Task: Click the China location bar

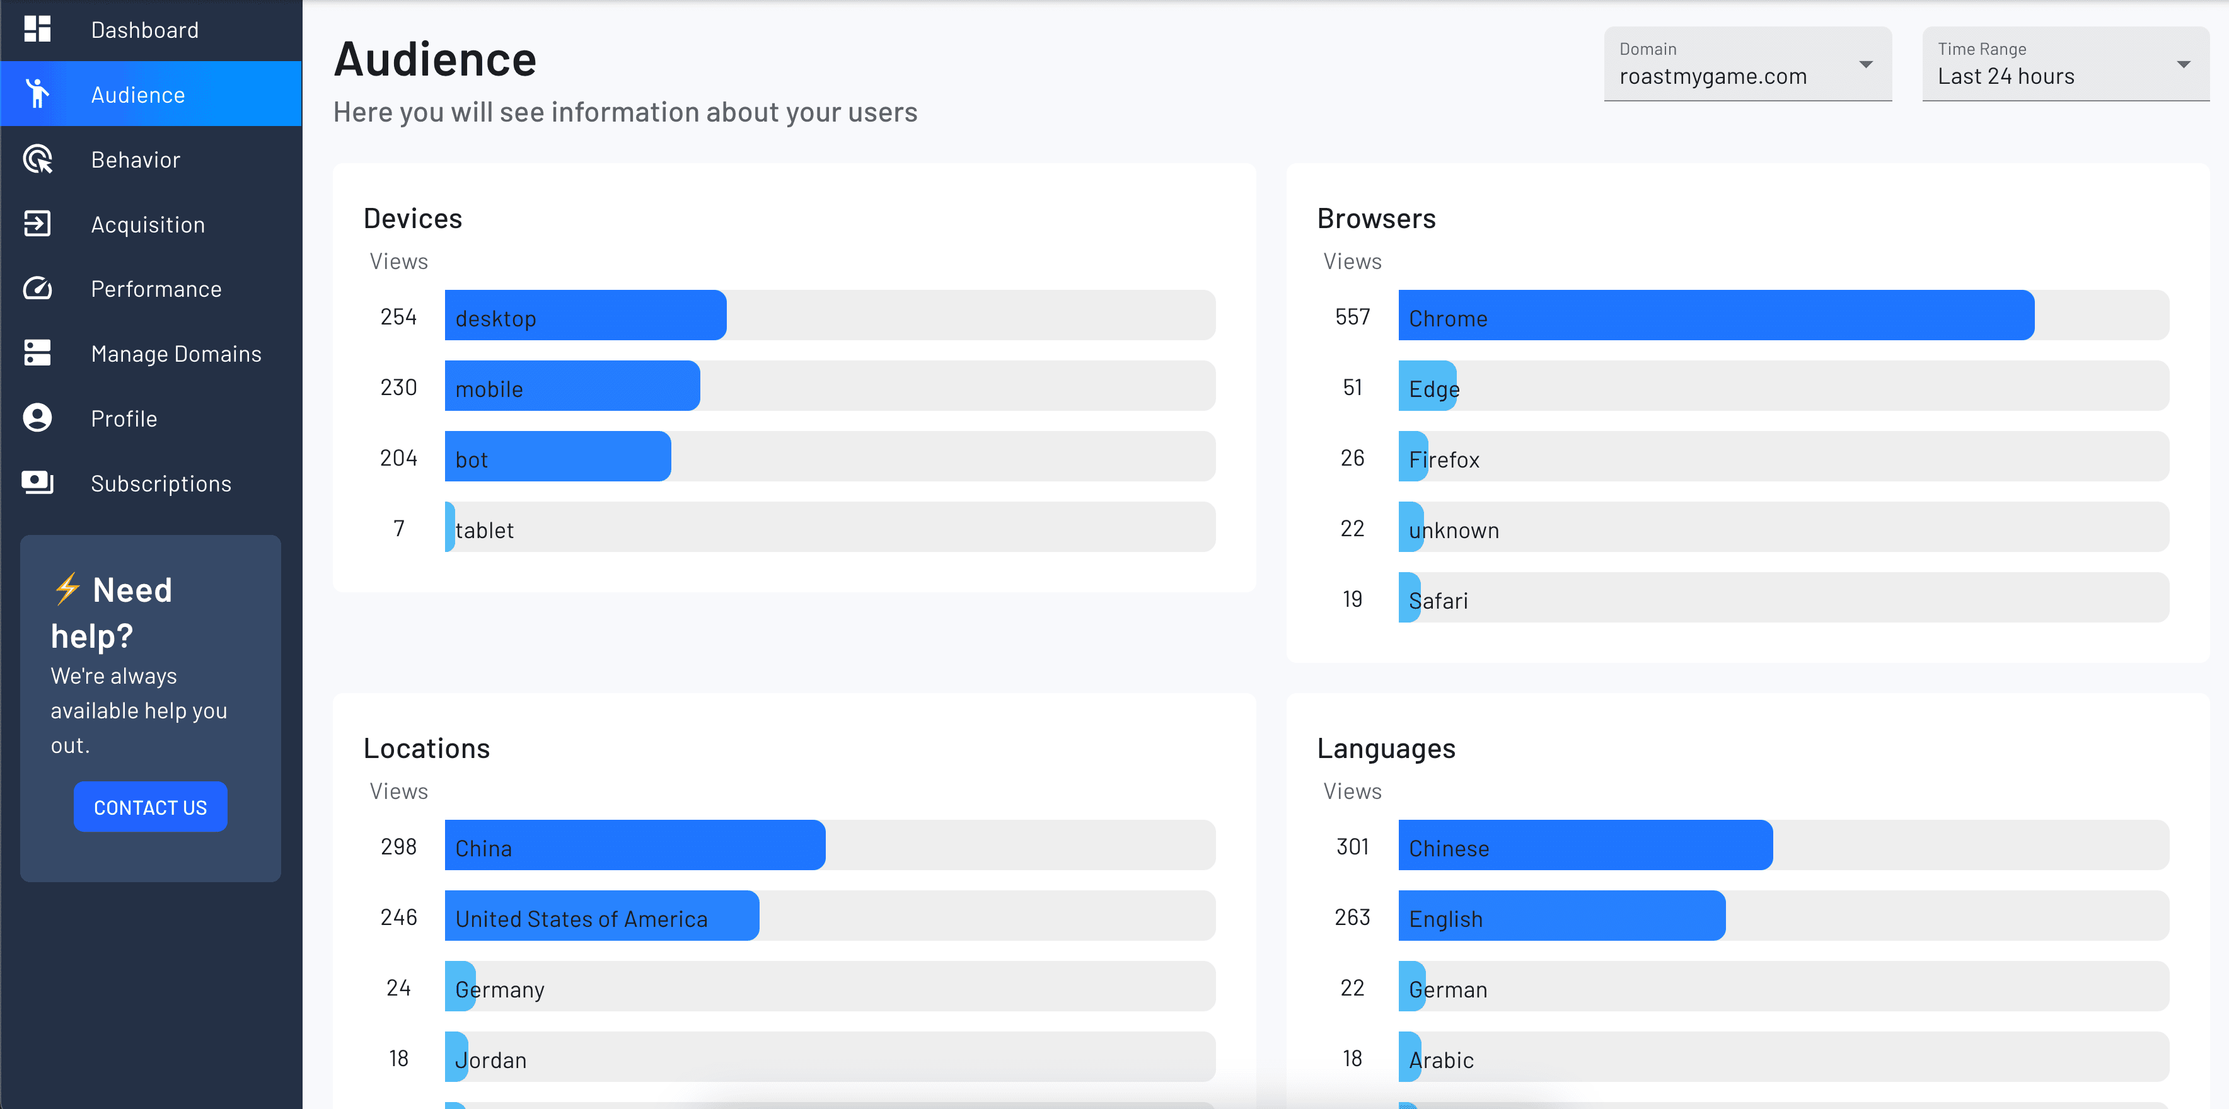Action: (634, 845)
